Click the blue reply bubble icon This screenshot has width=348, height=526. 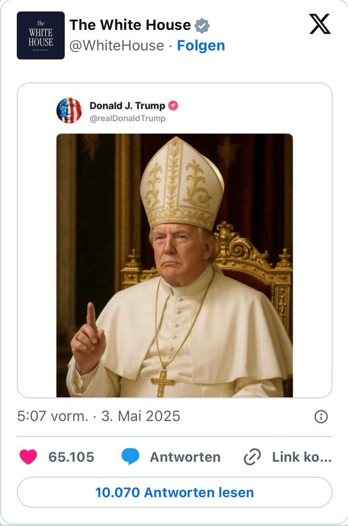pos(130,457)
